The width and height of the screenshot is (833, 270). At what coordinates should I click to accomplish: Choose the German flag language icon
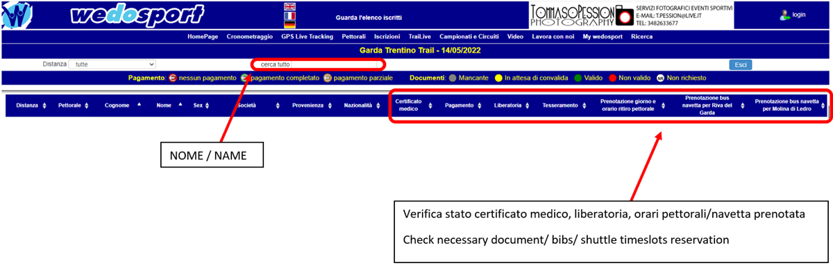289,25
